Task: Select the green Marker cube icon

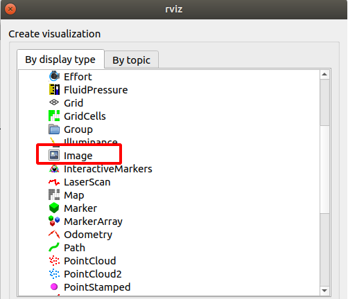Action: 54,208
